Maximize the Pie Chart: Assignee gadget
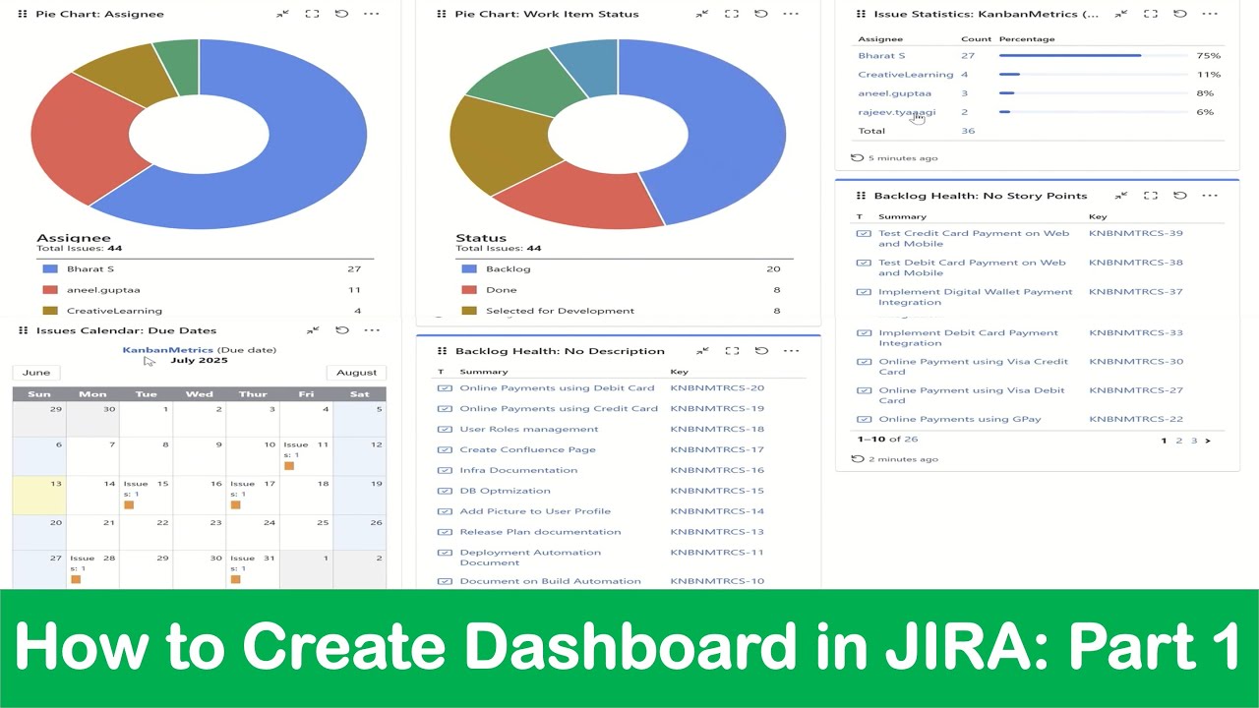 point(312,14)
